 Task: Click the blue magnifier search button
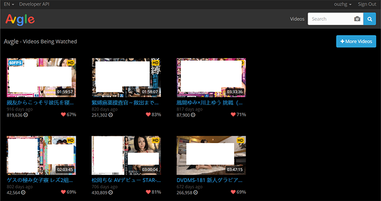(x=370, y=19)
